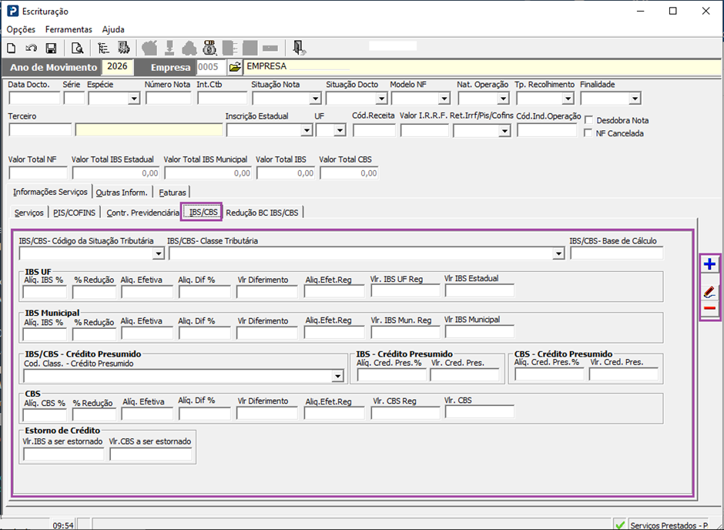Add an item with the blue plus button
The image size is (724, 530).
pyautogui.click(x=709, y=264)
